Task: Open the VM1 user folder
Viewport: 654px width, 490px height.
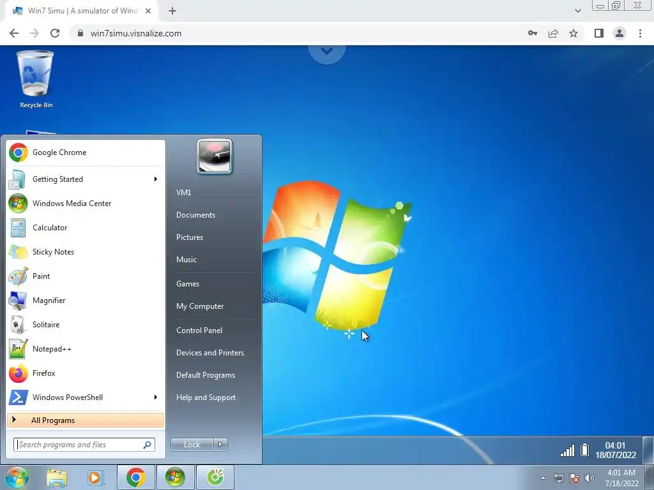Action: coord(183,193)
